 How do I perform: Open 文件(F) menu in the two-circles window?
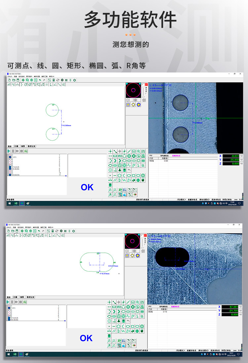click(10, 76)
